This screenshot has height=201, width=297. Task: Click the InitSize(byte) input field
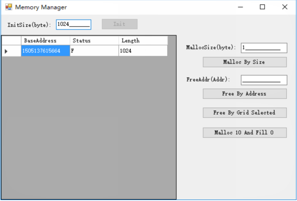(73, 24)
